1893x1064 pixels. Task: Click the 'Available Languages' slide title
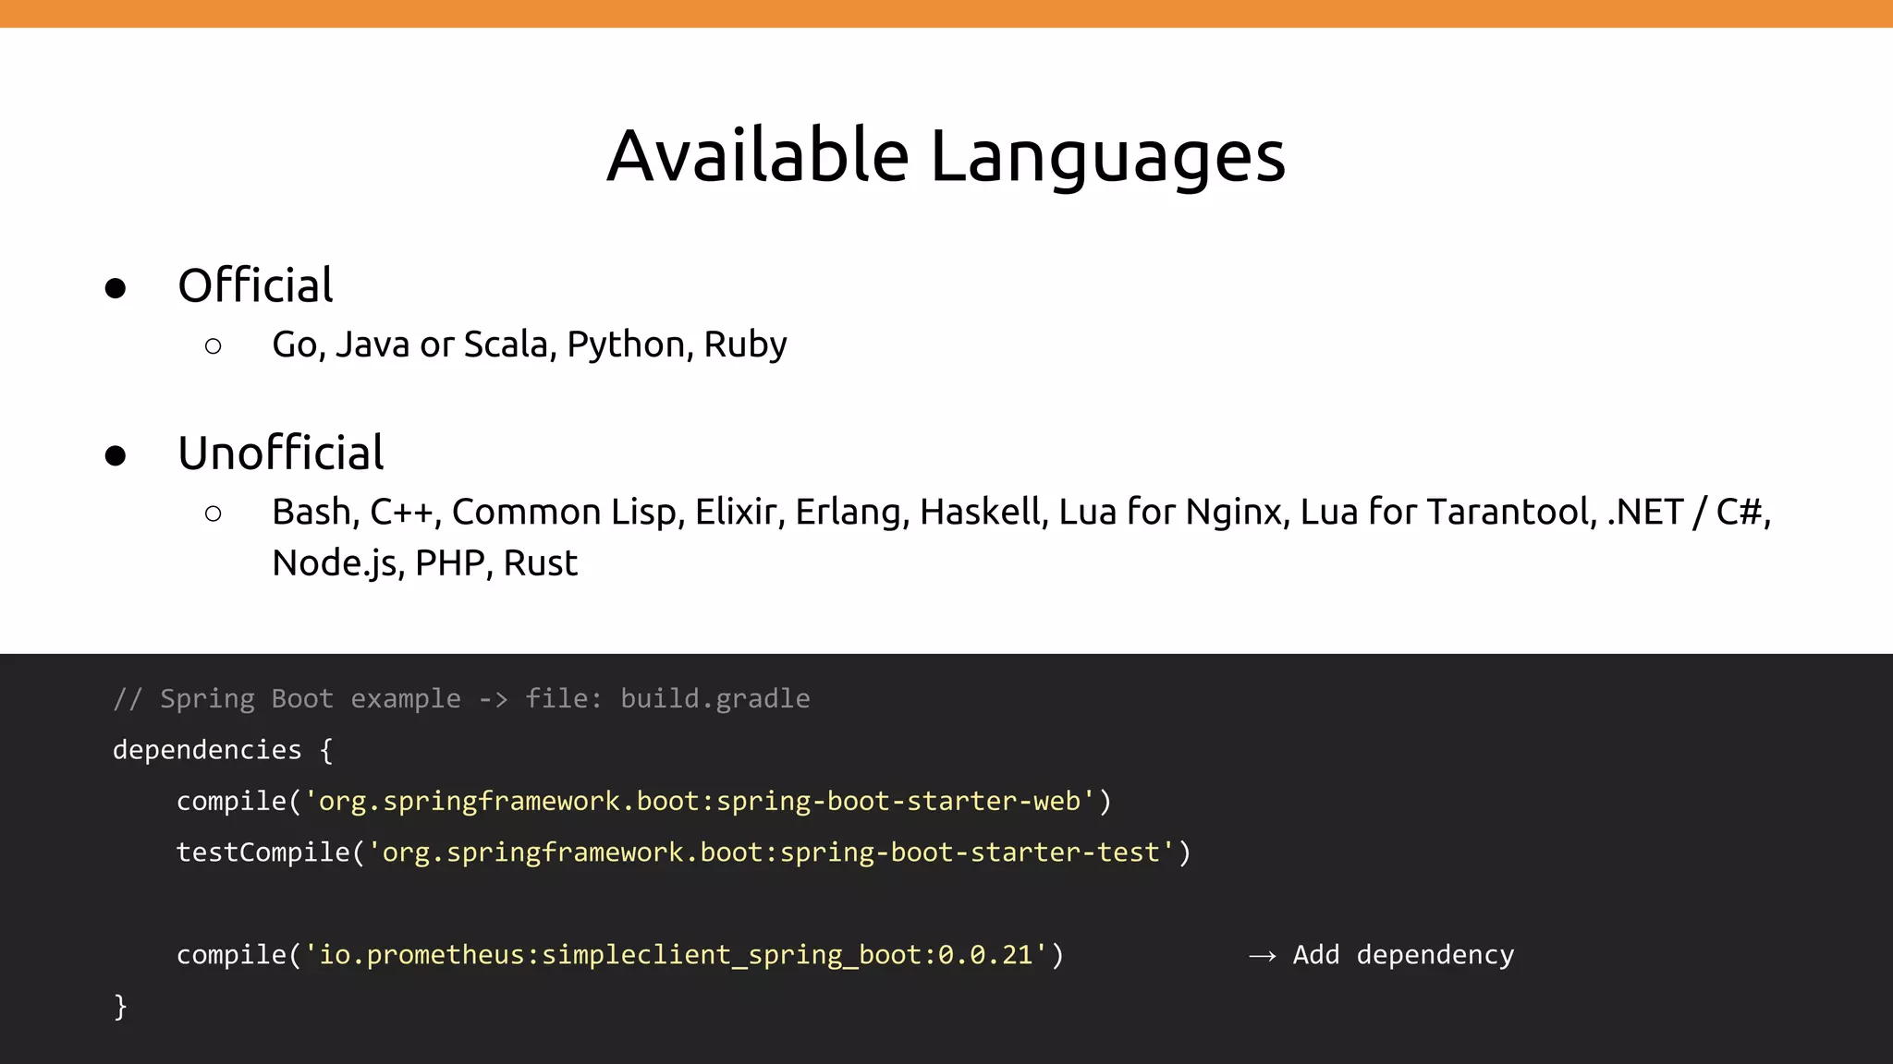click(946, 155)
